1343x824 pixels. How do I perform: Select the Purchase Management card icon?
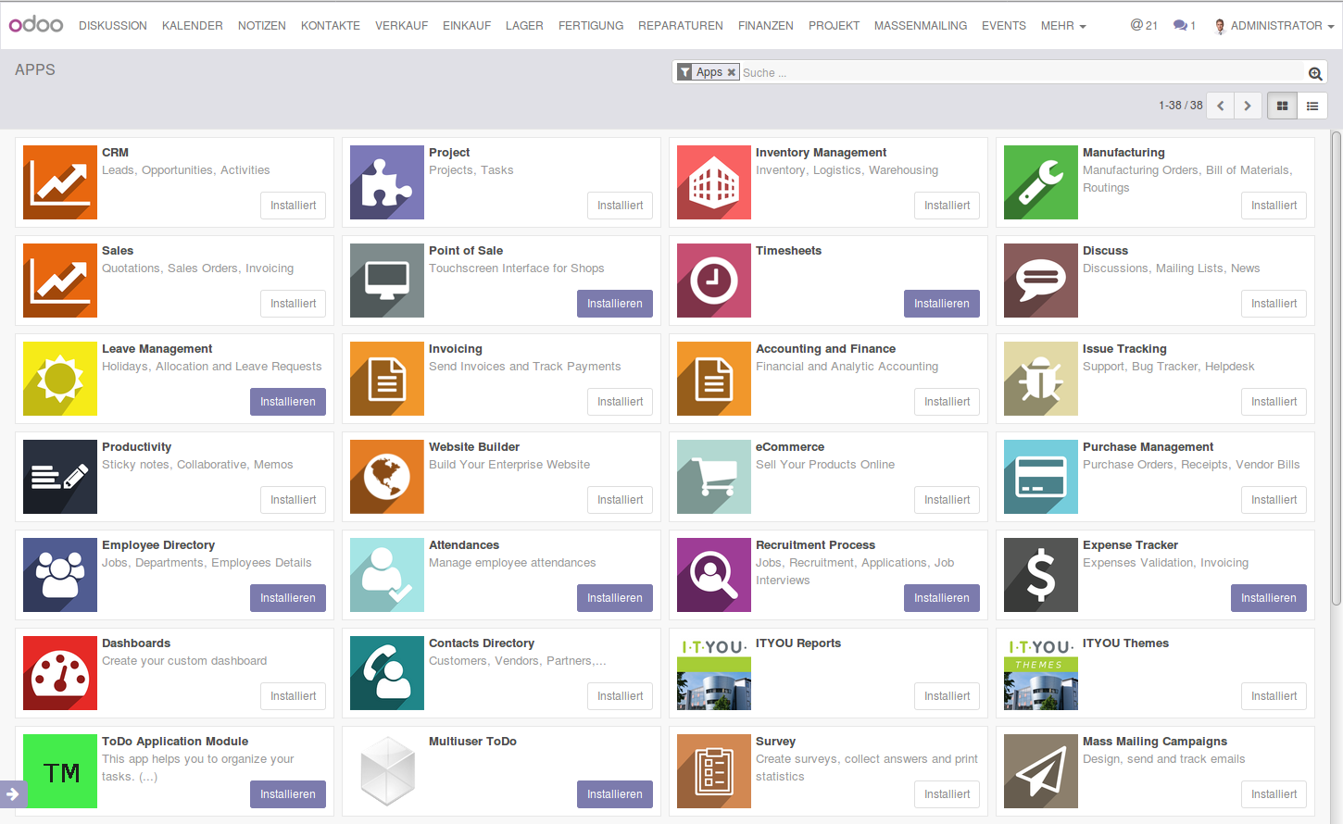point(1041,477)
